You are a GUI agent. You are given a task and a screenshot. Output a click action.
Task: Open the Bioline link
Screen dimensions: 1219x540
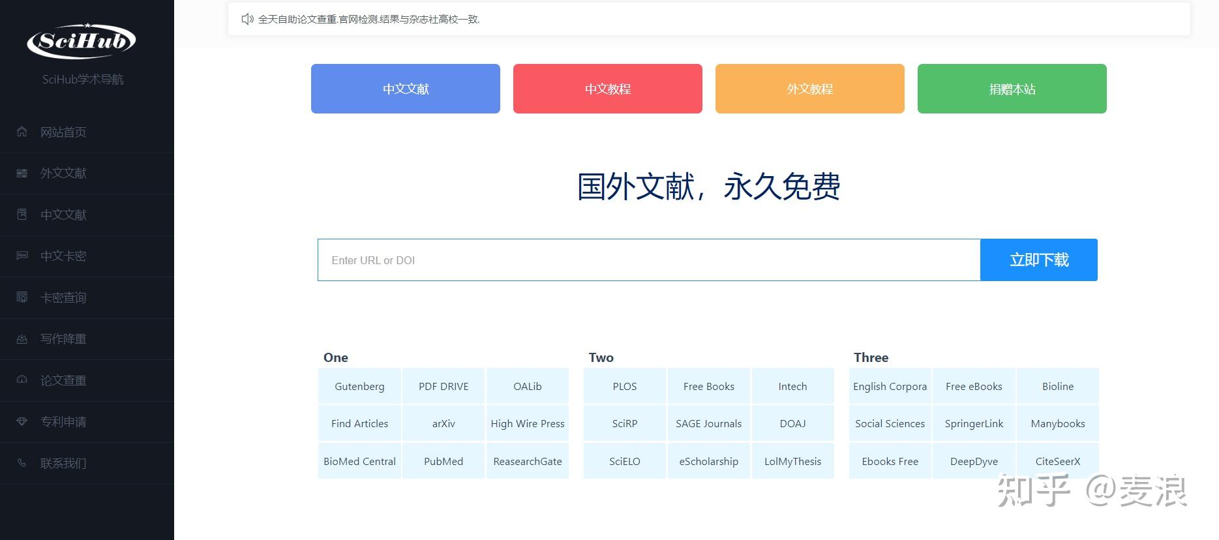pos(1058,386)
